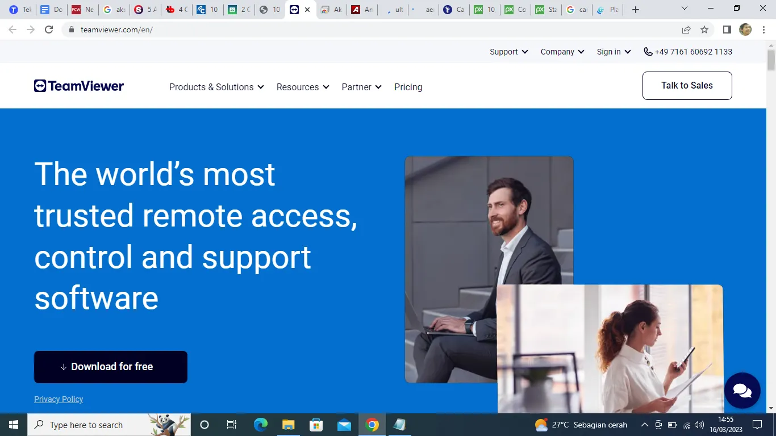776x436 pixels.
Task: Click the Download for free button
Action: 111,367
